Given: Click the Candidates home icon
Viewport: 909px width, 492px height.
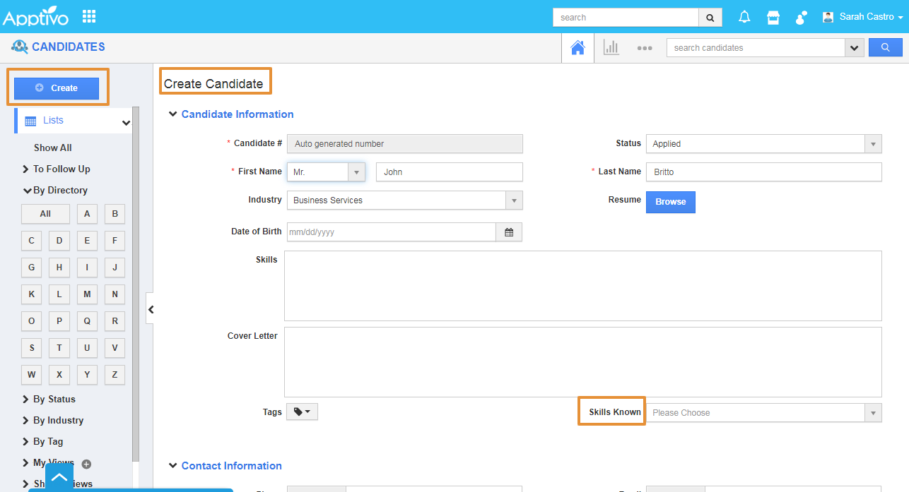Looking at the screenshot, I should (577, 48).
